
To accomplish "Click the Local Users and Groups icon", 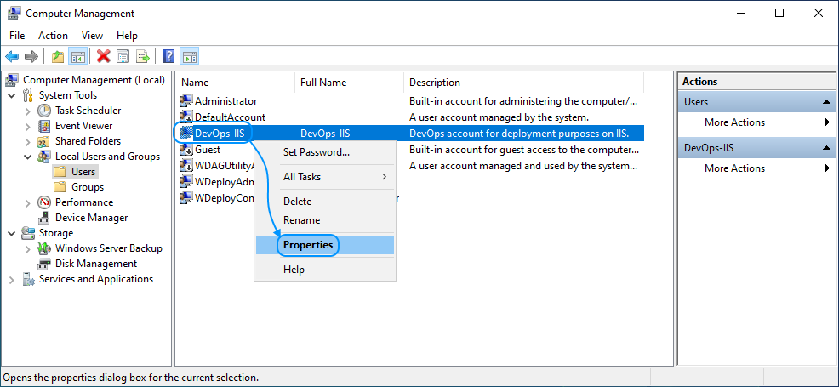I will click(x=44, y=157).
